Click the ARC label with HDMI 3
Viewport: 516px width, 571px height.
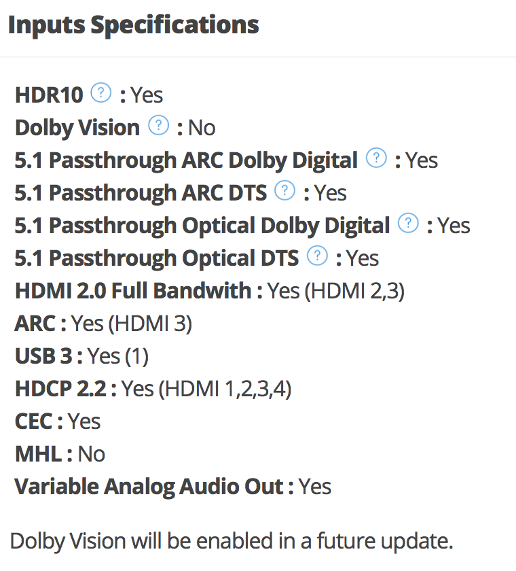pos(34,324)
